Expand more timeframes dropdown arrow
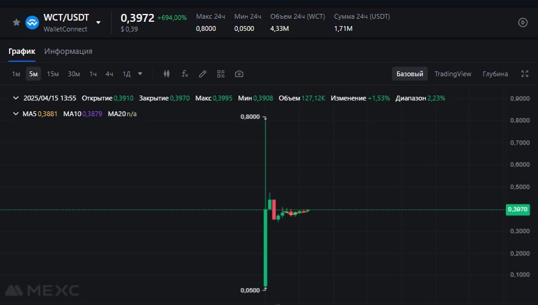Screen dimensions: 538x305 point(140,74)
